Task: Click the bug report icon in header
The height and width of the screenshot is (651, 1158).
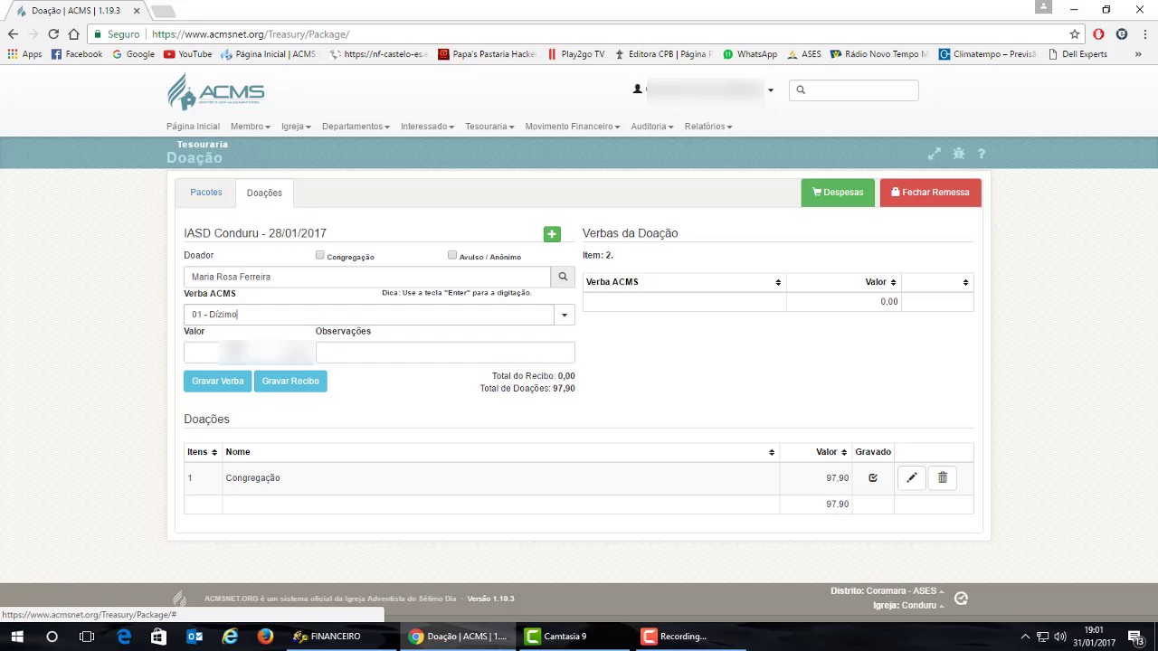Action: (959, 154)
